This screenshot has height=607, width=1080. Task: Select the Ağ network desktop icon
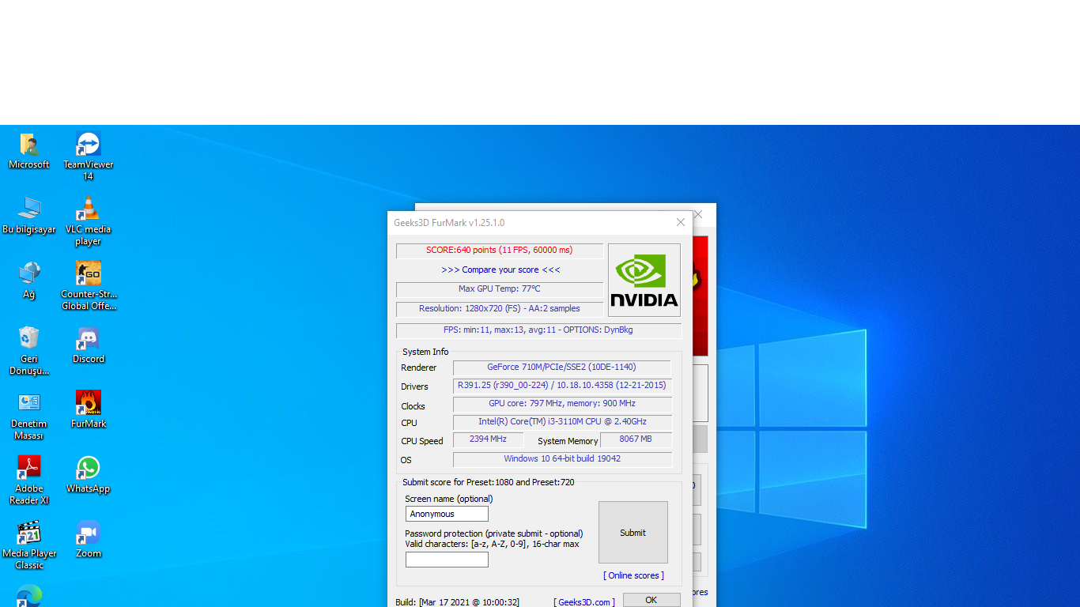tap(29, 281)
